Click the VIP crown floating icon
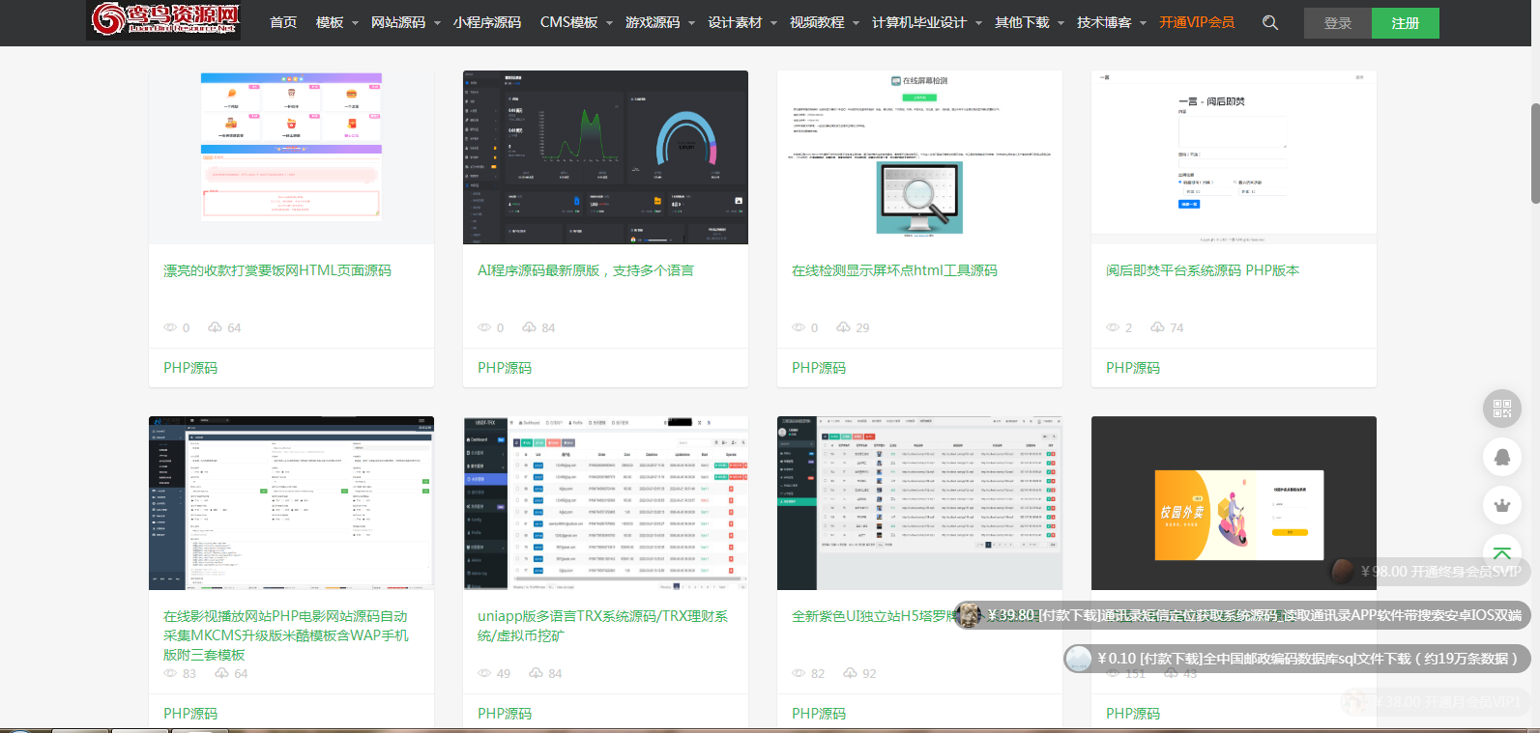 pyautogui.click(x=1502, y=505)
